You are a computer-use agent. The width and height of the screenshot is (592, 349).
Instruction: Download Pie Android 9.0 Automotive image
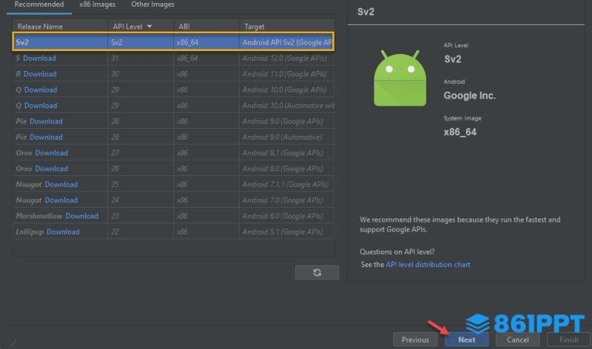click(46, 138)
